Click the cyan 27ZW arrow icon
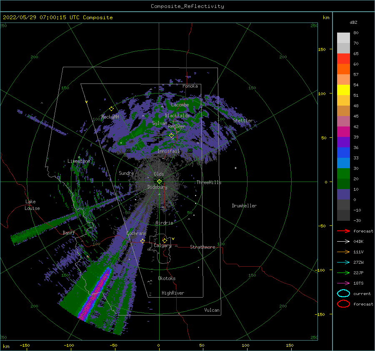The width and height of the screenshot is (375, 351). [343, 263]
